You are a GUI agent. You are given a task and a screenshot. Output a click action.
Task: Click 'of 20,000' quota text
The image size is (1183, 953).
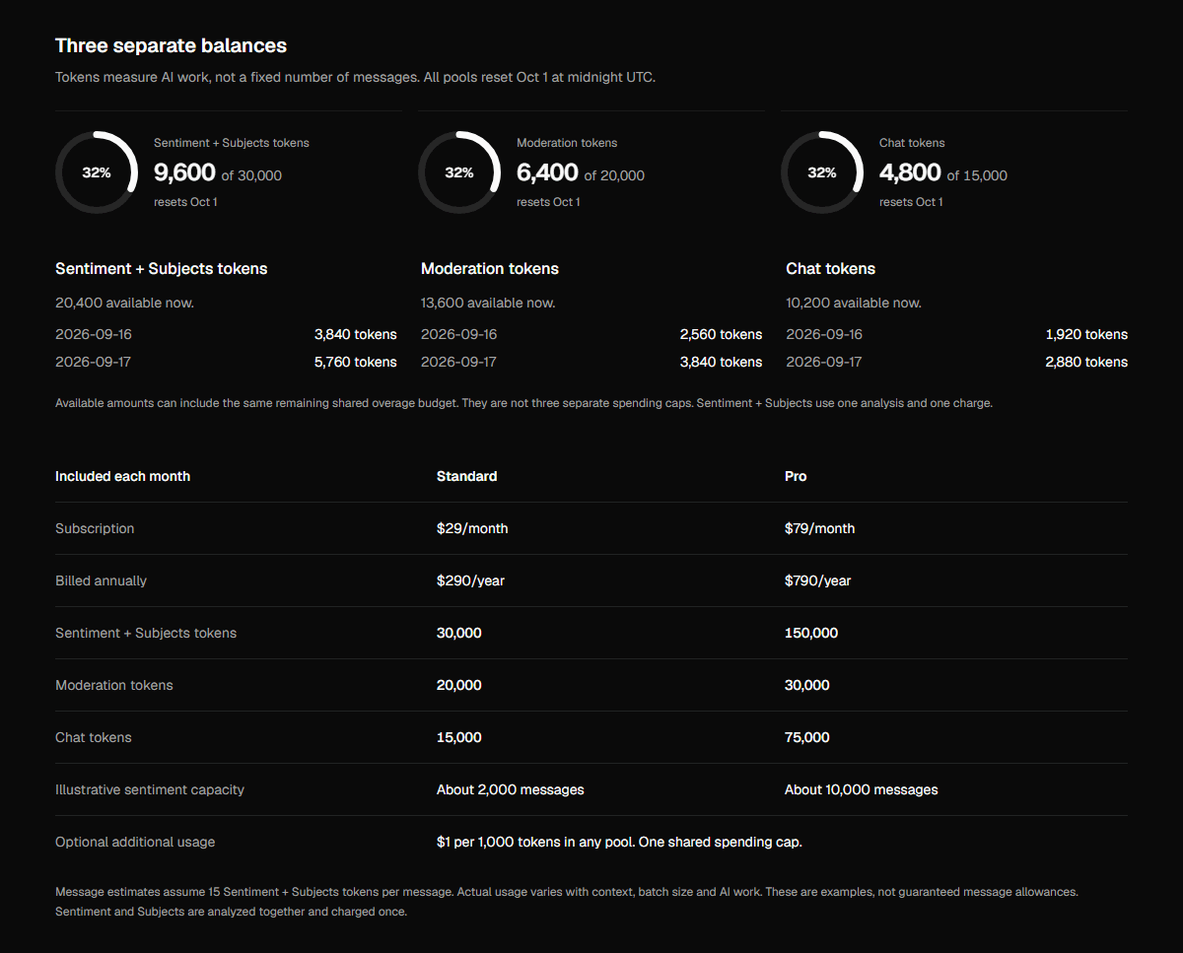pyautogui.click(x=614, y=175)
